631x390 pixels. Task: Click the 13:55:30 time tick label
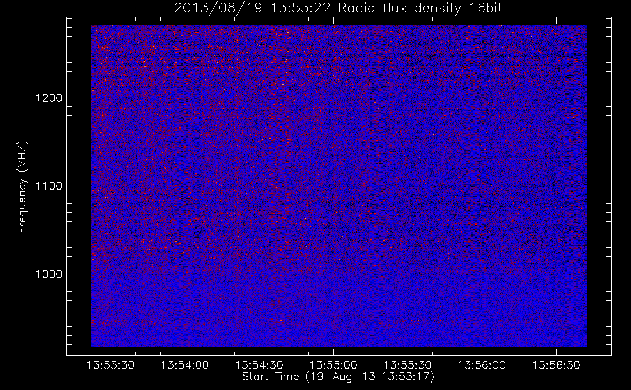(x=408, y=366)
